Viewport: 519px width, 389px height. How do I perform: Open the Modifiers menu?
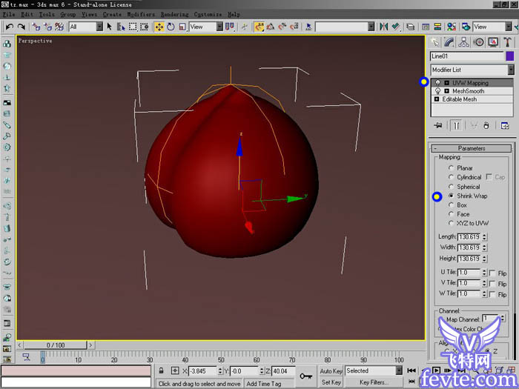(140, 14)
